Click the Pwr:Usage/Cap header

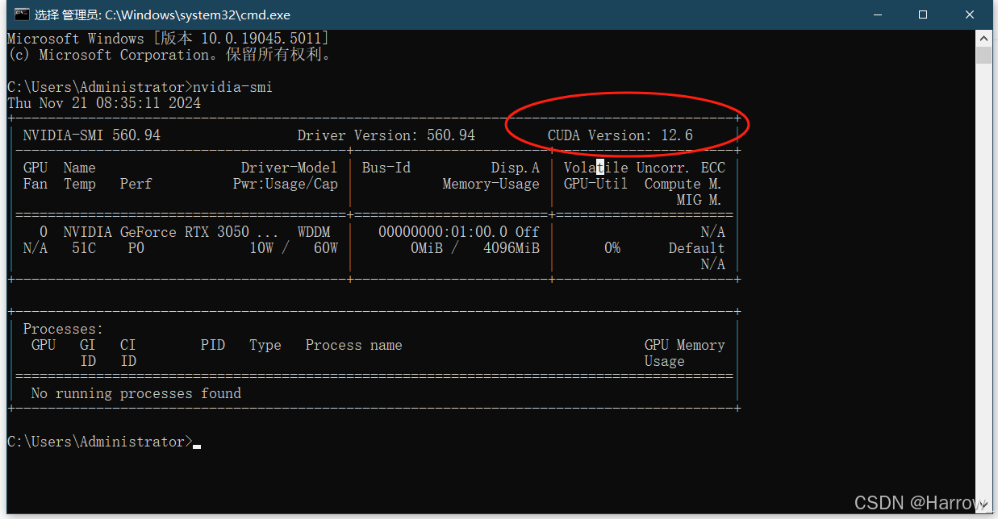pyautogui.click(x=286, y=184)
